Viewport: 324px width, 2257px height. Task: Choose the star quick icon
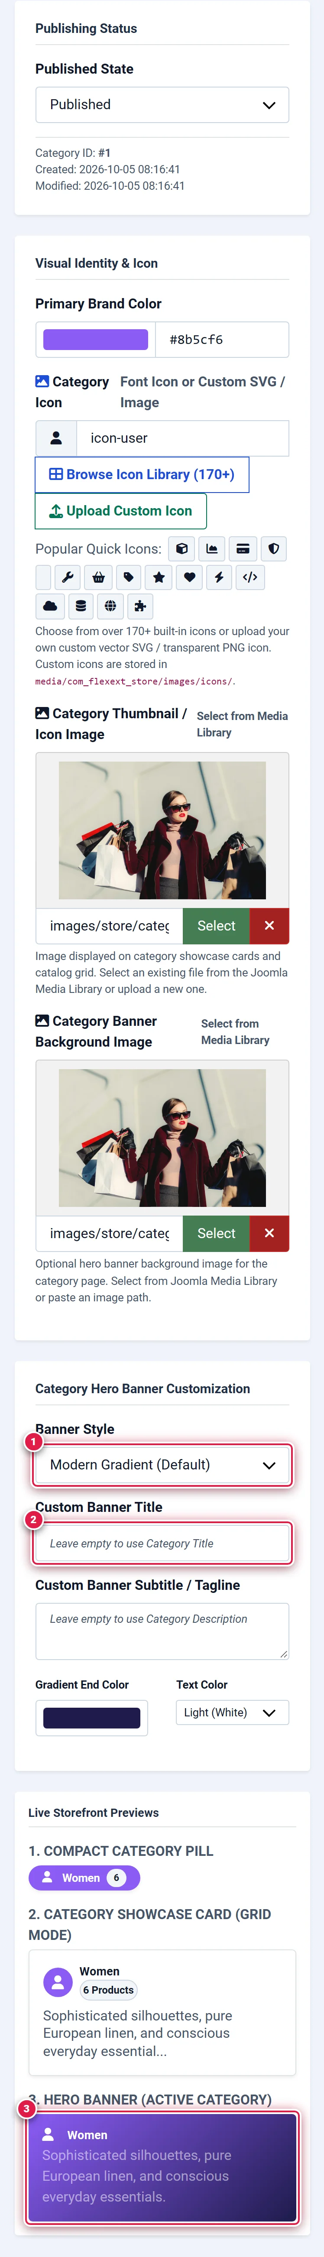point(159,577)
